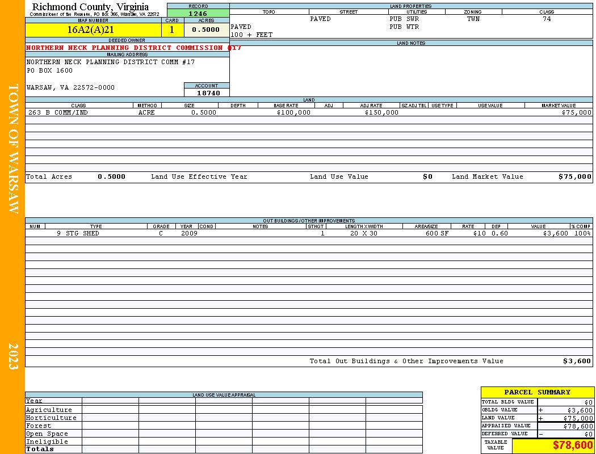Click the 600 SF area cell

coord(436,233)
